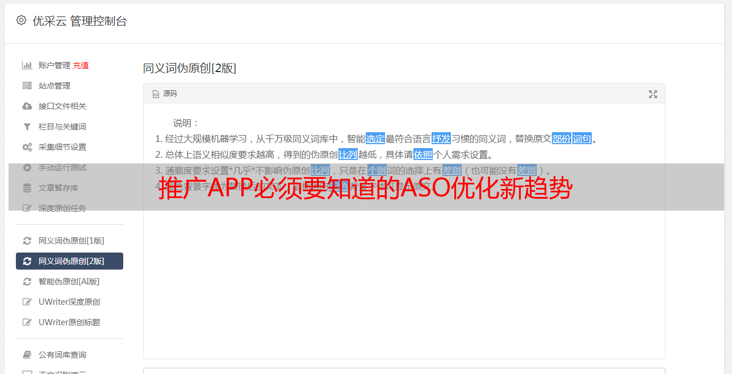The height and width of the screenshot is (374, 732).
Task: Select 智能伪原创[AI版] in sidebar
Action: [x=69, y=281]
